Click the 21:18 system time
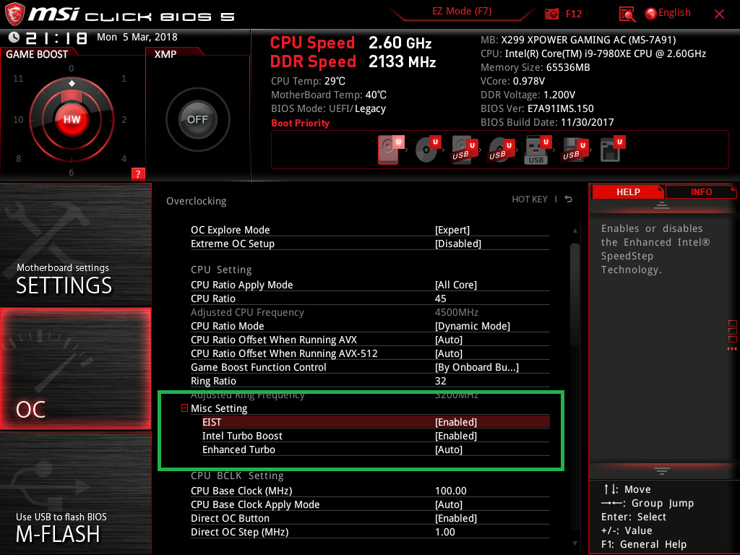Screen dimensions: 740x555 click(x=56, y=38)
